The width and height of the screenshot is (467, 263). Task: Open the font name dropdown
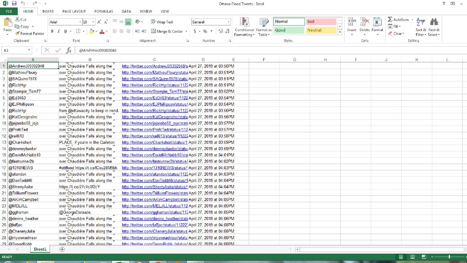click(80, 22)
